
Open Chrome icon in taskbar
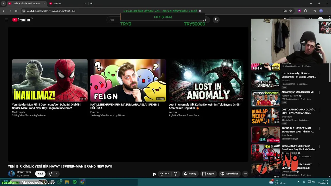pyautogui.click(x=82, y=182)
